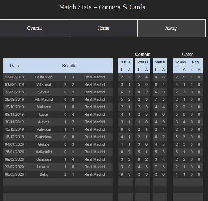Viewport: 208px width, 201px height.
Task: Select the Celta Vigo match row
Action: point(58,77)
